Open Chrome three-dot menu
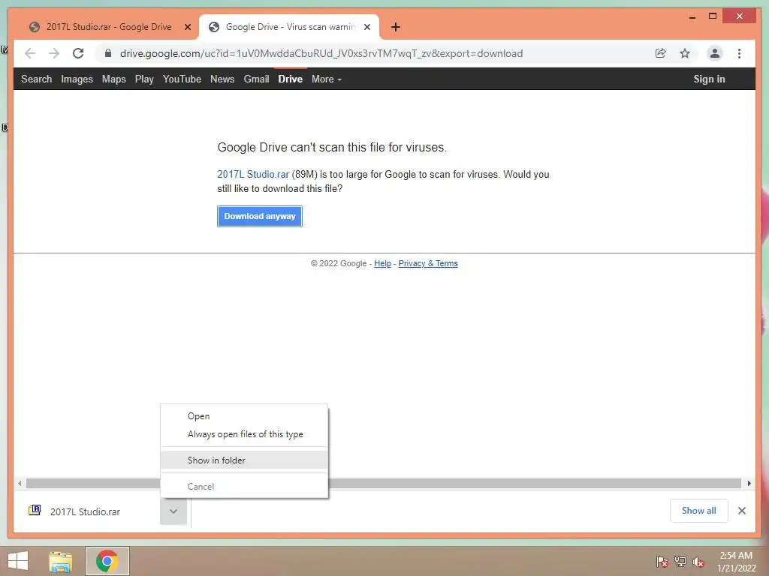Image resolution: width=769 pixels, height=576 pixels. coord(739,53)
